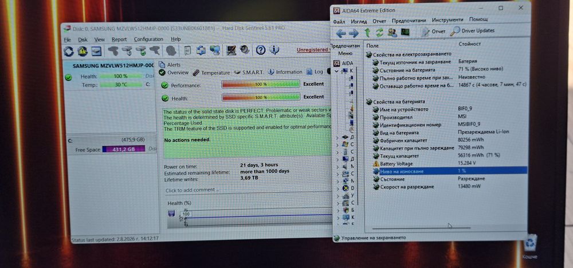Select the Ниво на износване row
This screenshot has height=268, width=573.
[449, 171]
